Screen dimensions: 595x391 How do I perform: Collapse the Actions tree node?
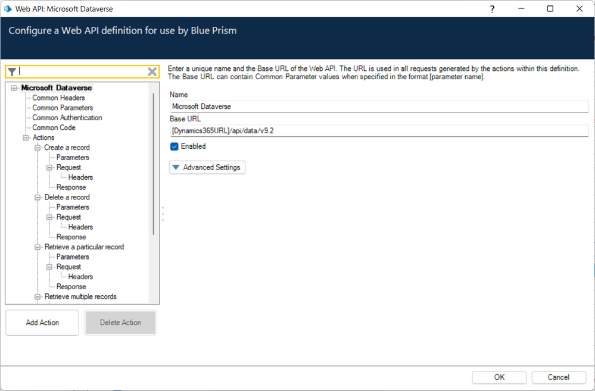(26, 137)
